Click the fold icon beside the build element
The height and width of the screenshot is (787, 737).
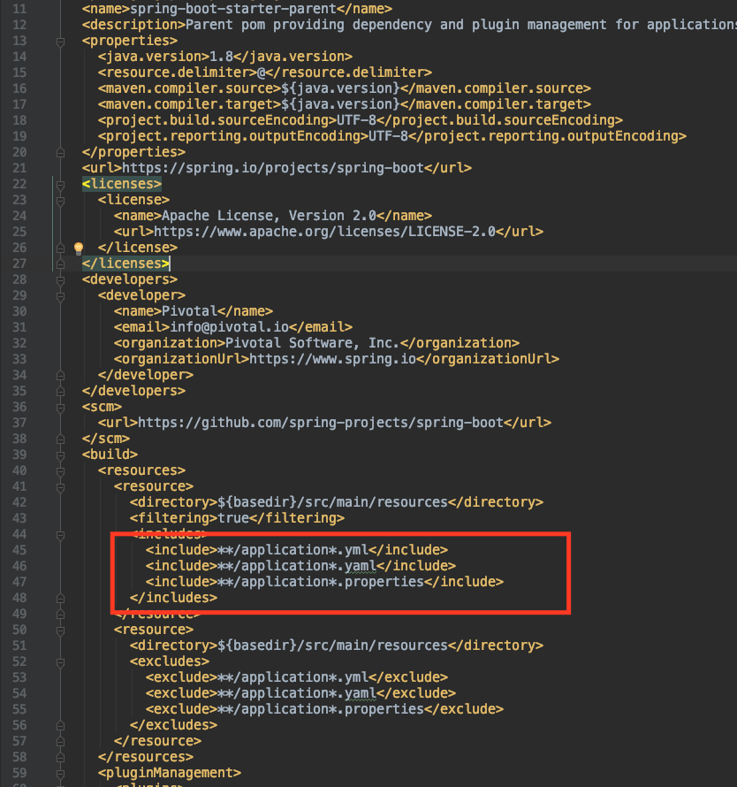point(59,454)
